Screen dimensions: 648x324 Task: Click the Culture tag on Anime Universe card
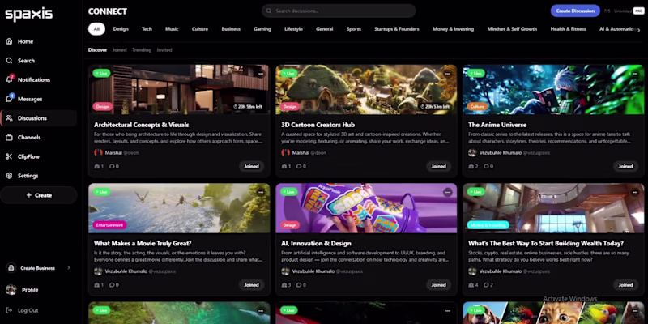[477, 107]
